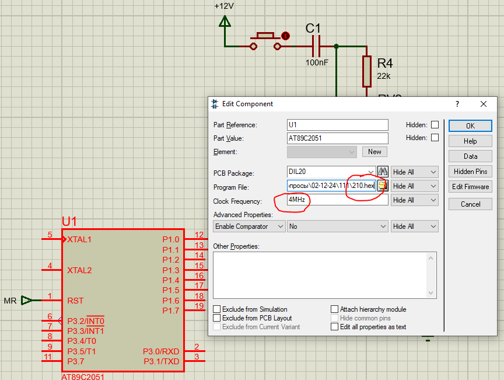This screenshot has height=380, width=504.
Task: Enable Exclude from PCB Layout checkbox
Action: 217,318
